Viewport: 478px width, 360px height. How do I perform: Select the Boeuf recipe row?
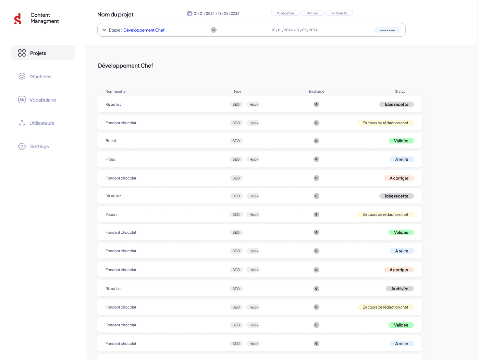coord(260,141)
